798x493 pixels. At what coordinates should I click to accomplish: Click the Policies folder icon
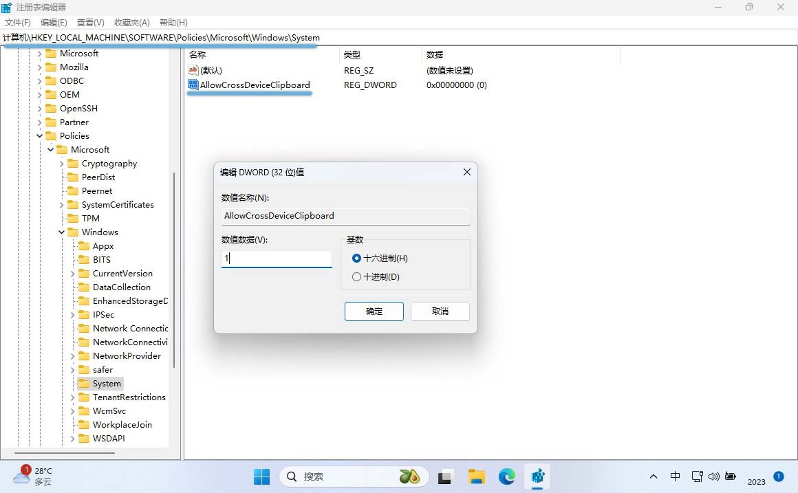[51, 136]
